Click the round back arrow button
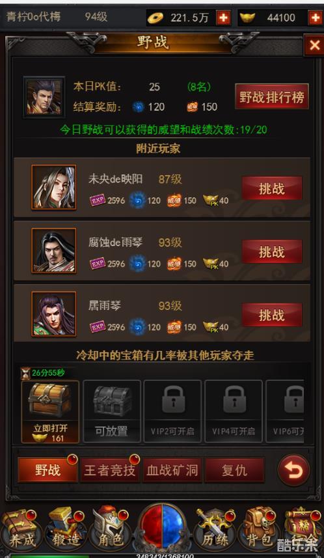 click(294, 471)
